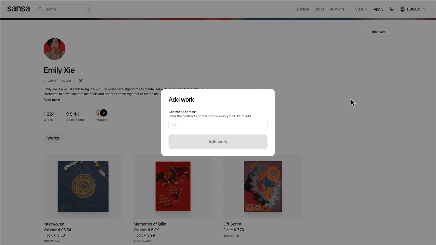Click Apply in the top navigation

click(378, 9)
